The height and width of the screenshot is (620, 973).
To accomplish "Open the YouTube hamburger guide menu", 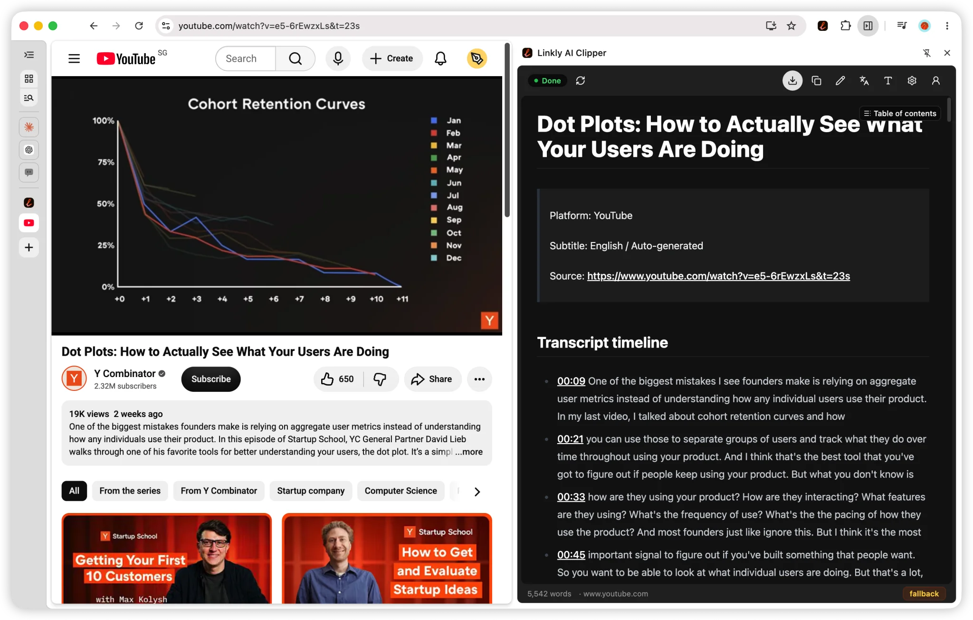I will coord(74,58).
